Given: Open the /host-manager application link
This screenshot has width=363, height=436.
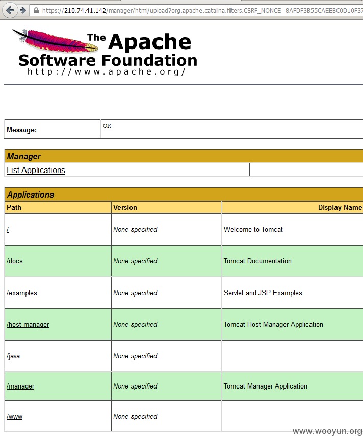Looking at the screenshot, I should coord(28,325).
